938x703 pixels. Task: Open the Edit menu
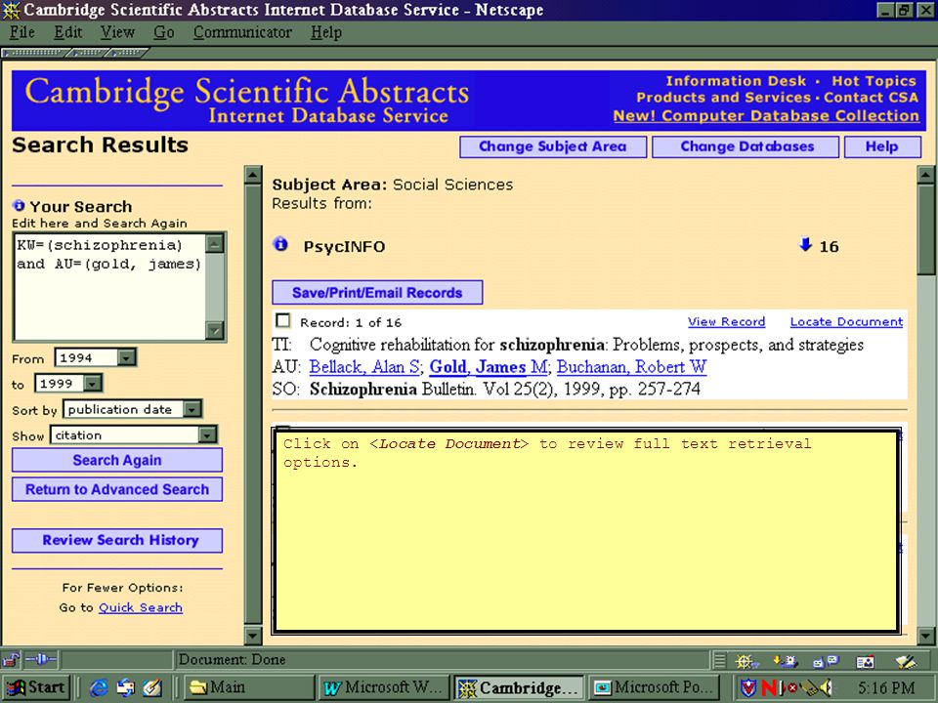68,32
